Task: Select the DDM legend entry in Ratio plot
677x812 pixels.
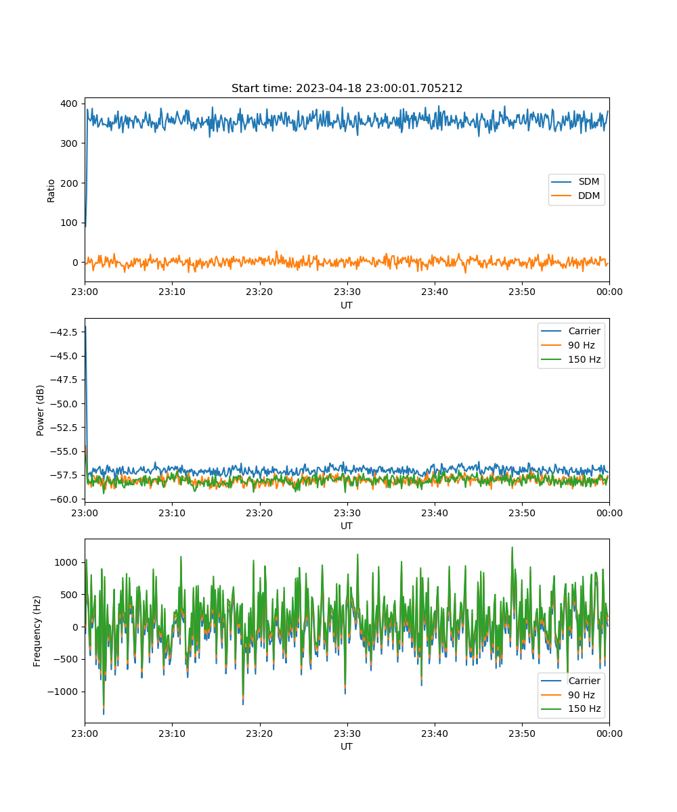Action: 577,196
